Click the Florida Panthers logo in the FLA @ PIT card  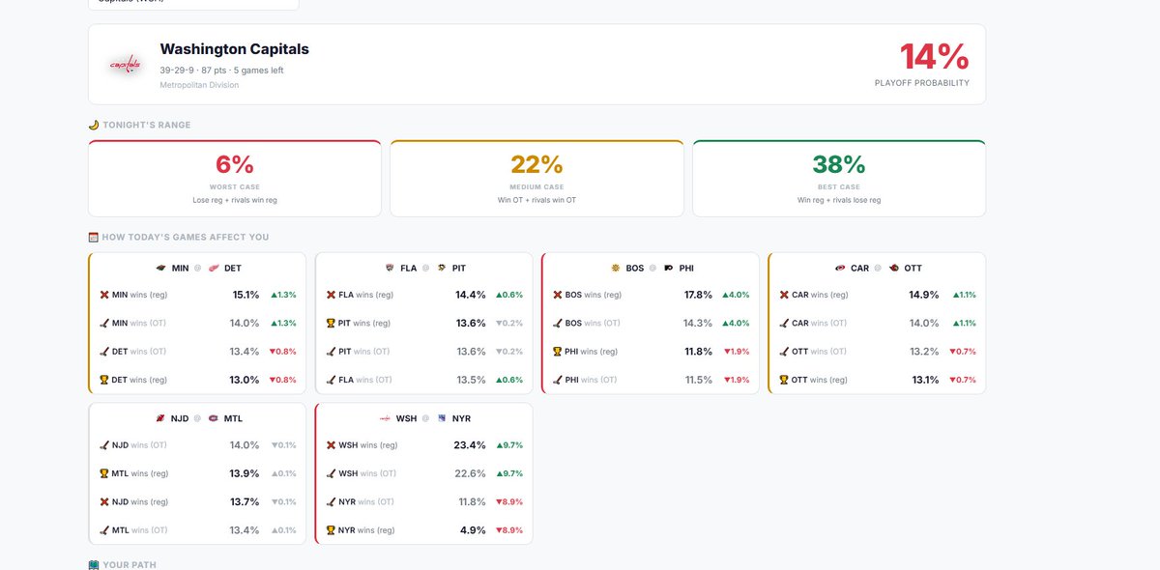point(390,269)
